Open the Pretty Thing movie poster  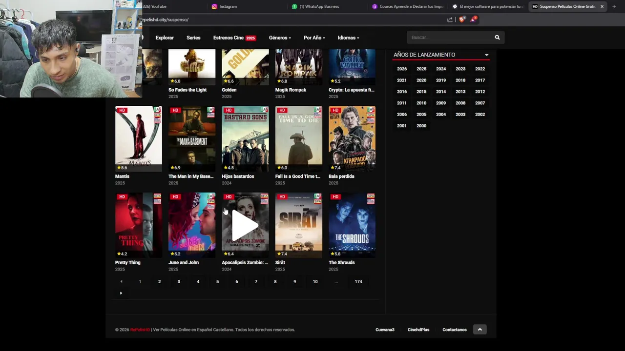[139, 225]
